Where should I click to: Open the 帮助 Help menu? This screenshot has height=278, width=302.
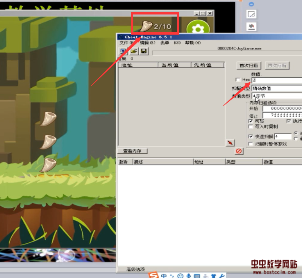coord(193,43)
